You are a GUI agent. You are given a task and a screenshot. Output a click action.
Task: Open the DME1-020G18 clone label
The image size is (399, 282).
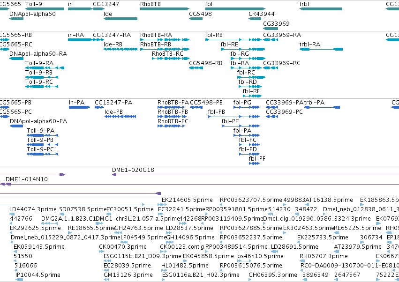click(x=133, y=170)
